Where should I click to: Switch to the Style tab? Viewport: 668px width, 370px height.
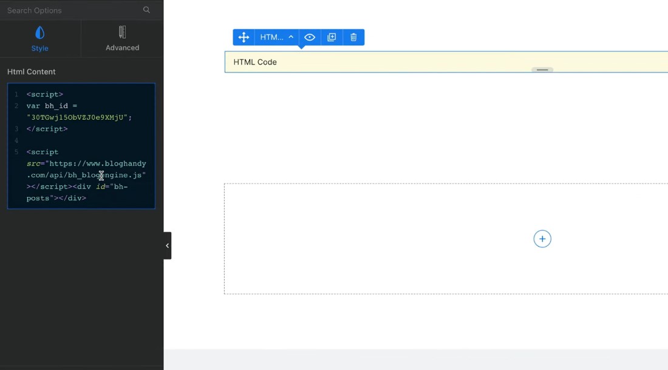click(x=40, y=39)
